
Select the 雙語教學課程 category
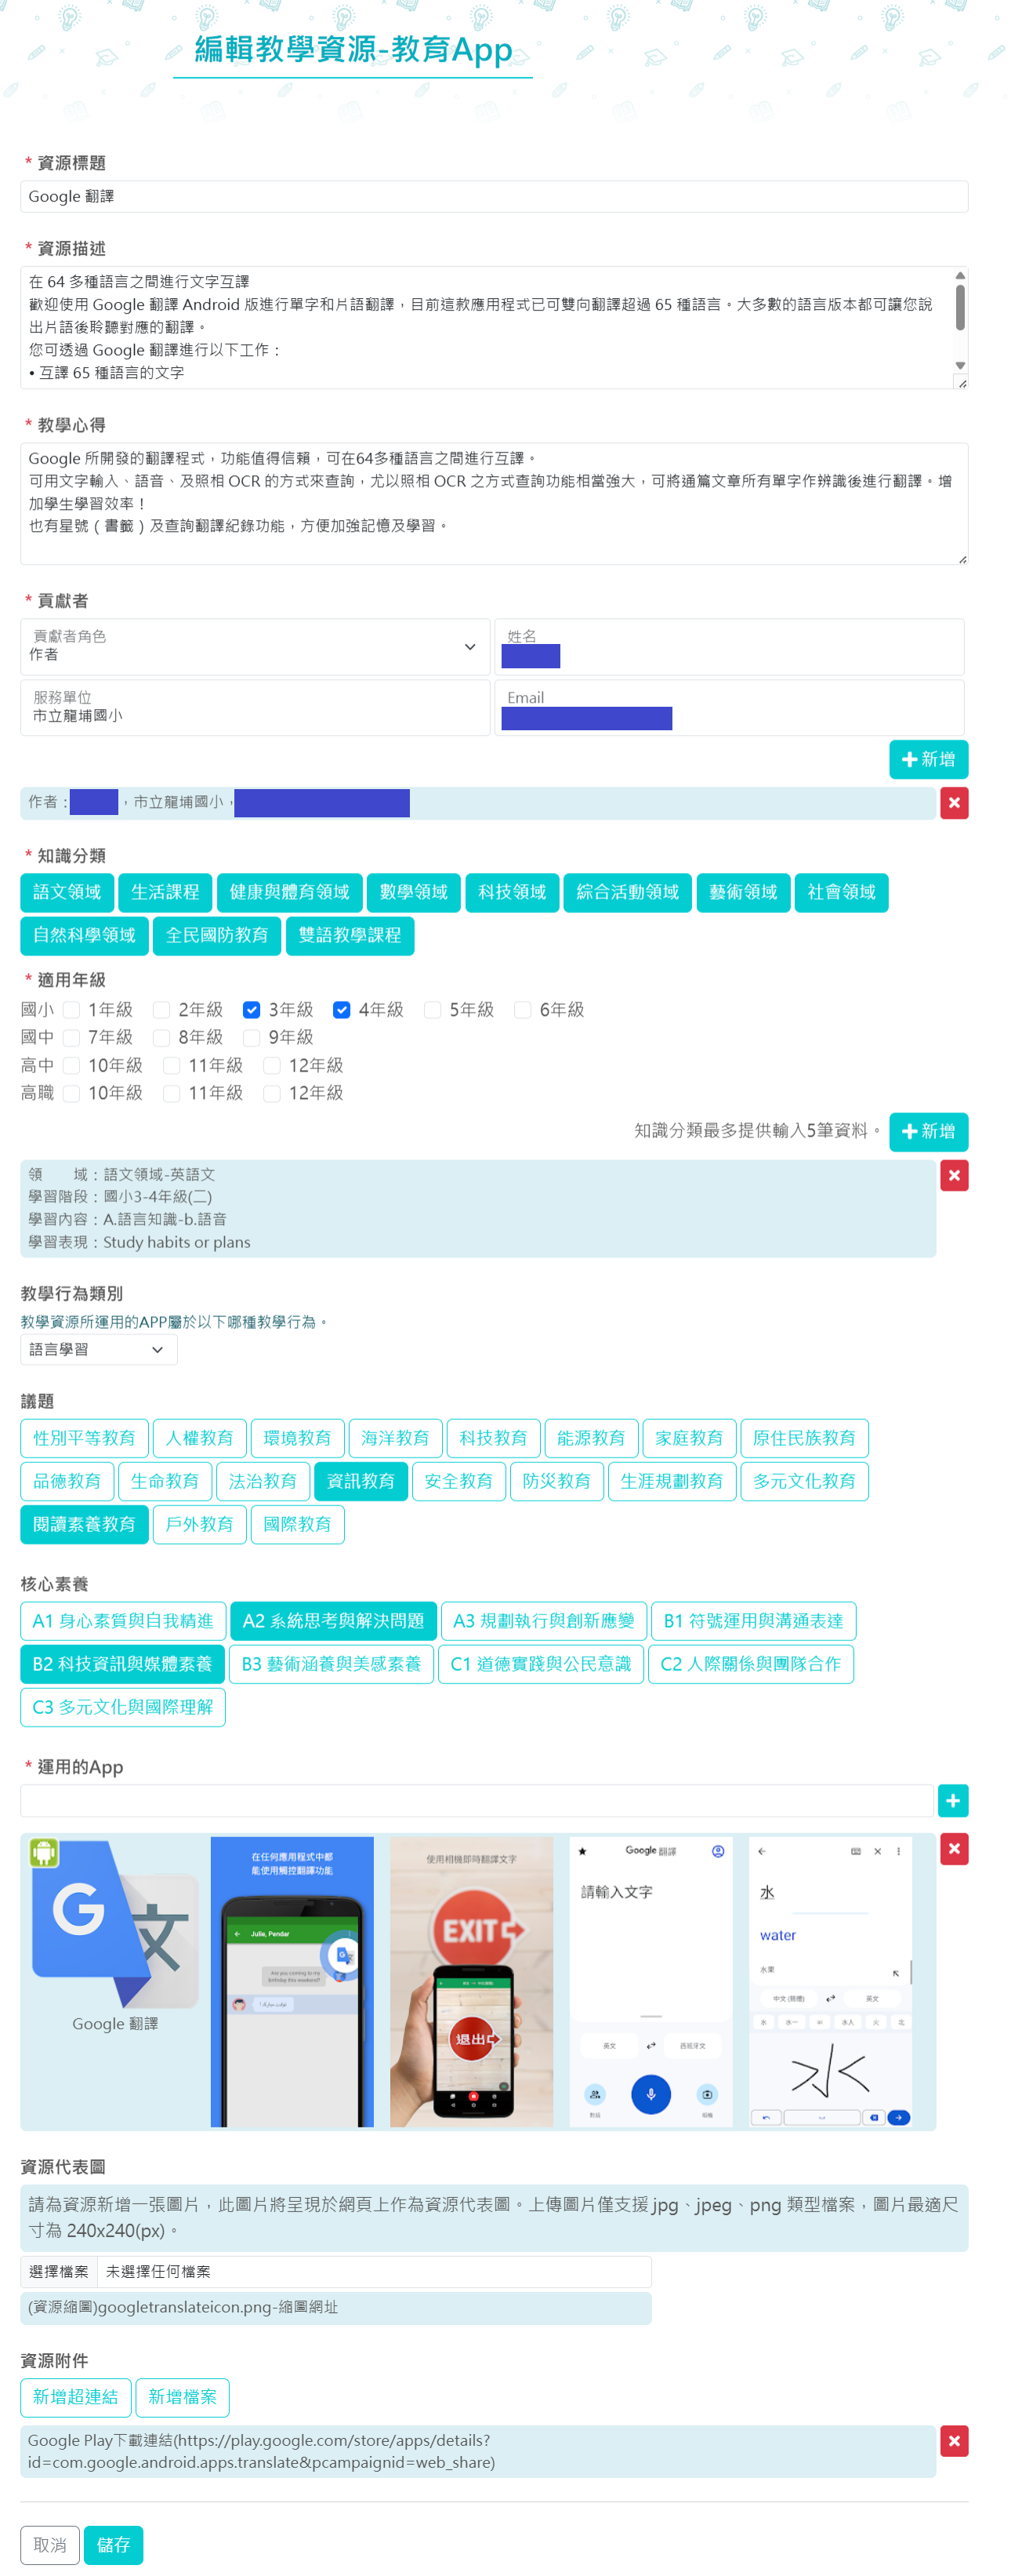(350, 935)
